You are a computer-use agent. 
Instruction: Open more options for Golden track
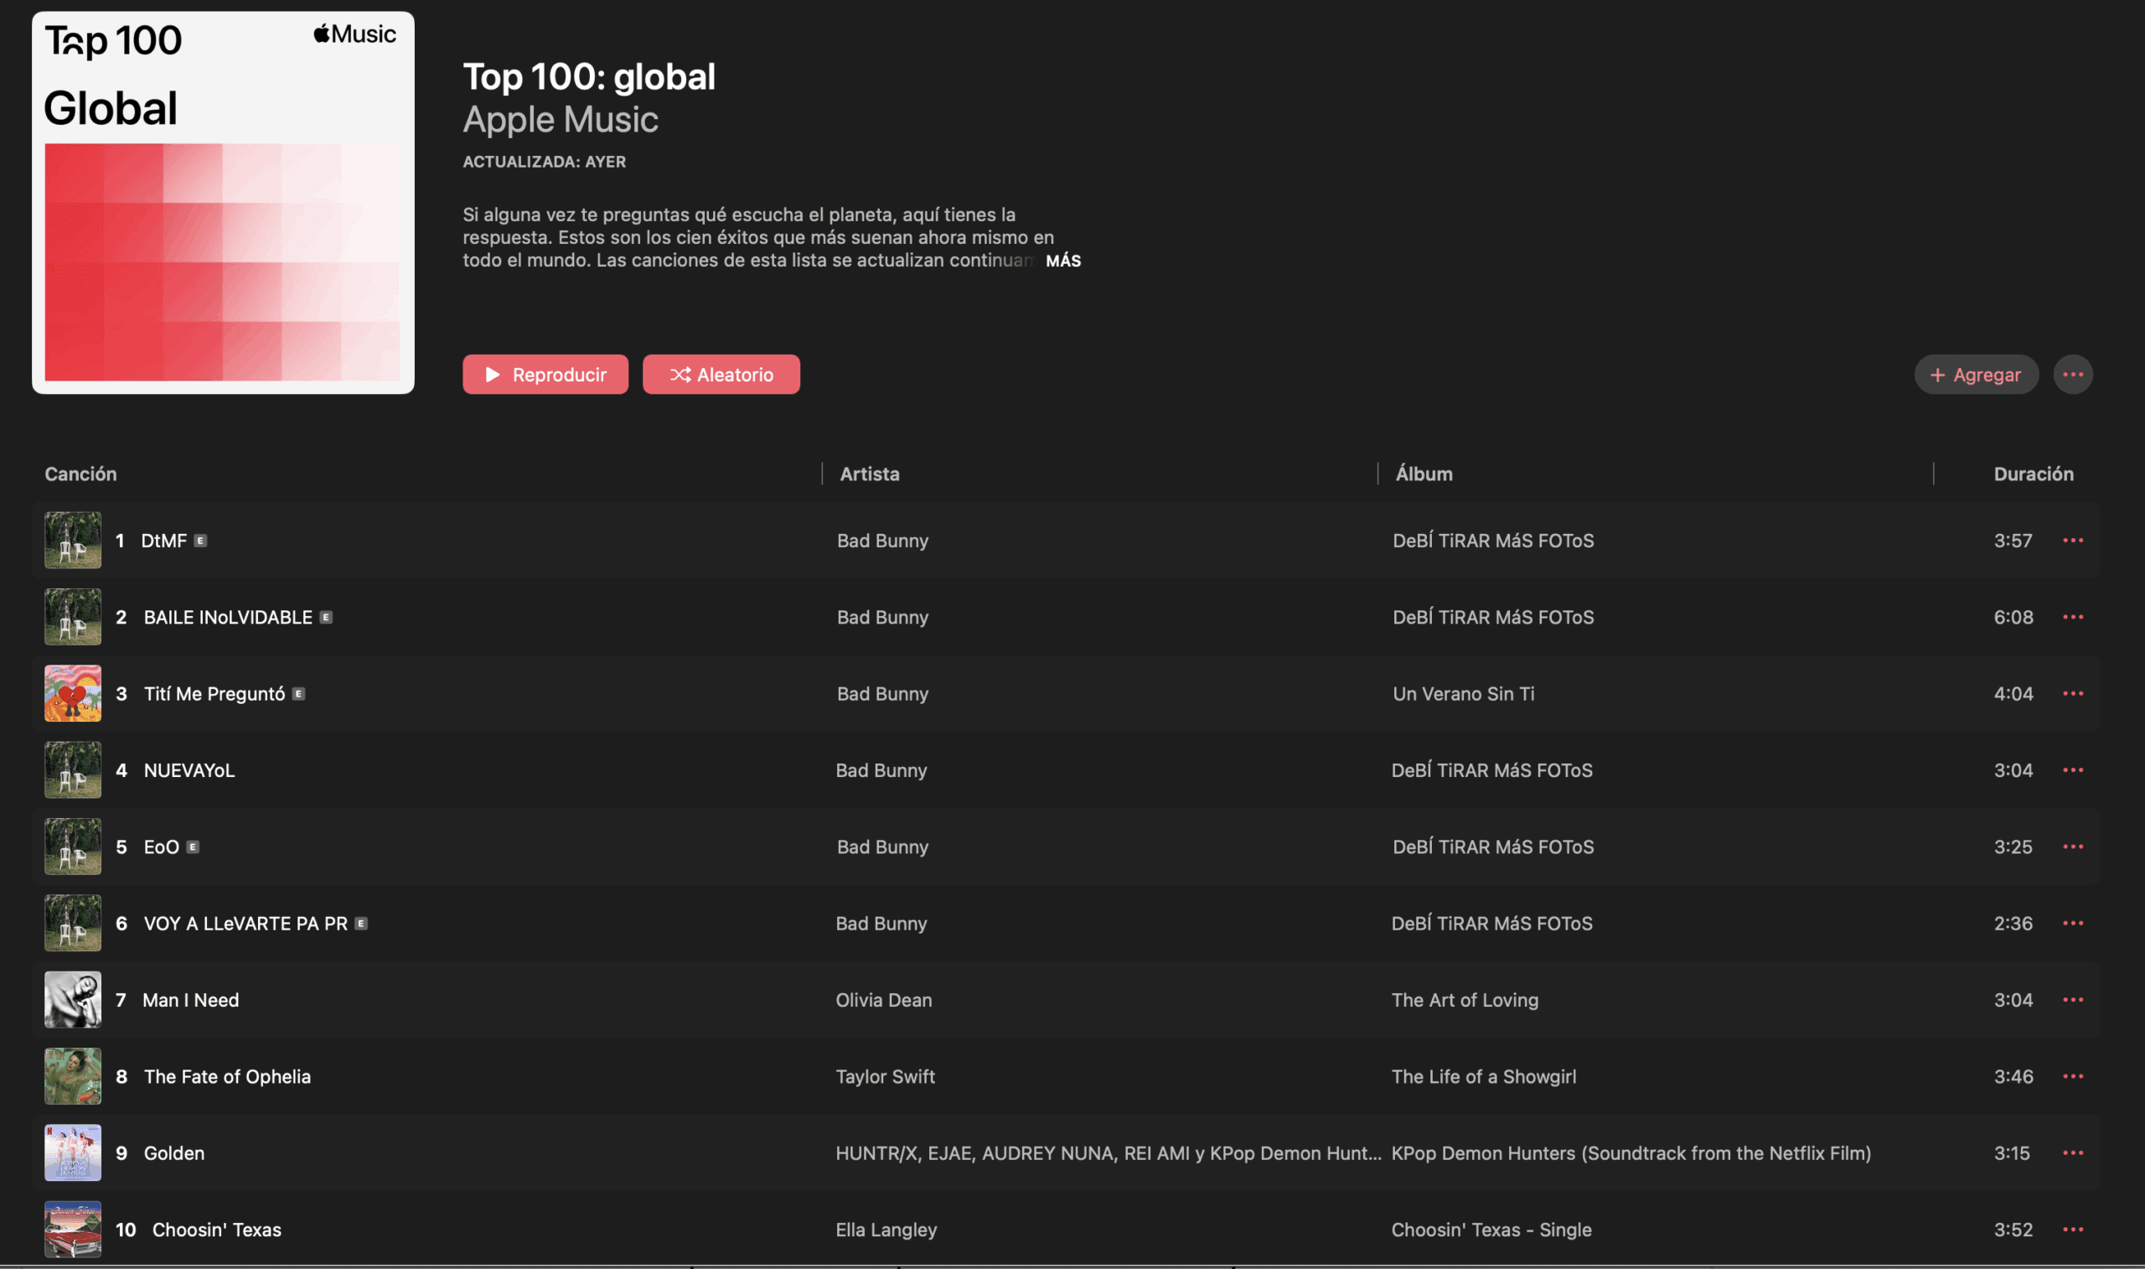2072,1152
